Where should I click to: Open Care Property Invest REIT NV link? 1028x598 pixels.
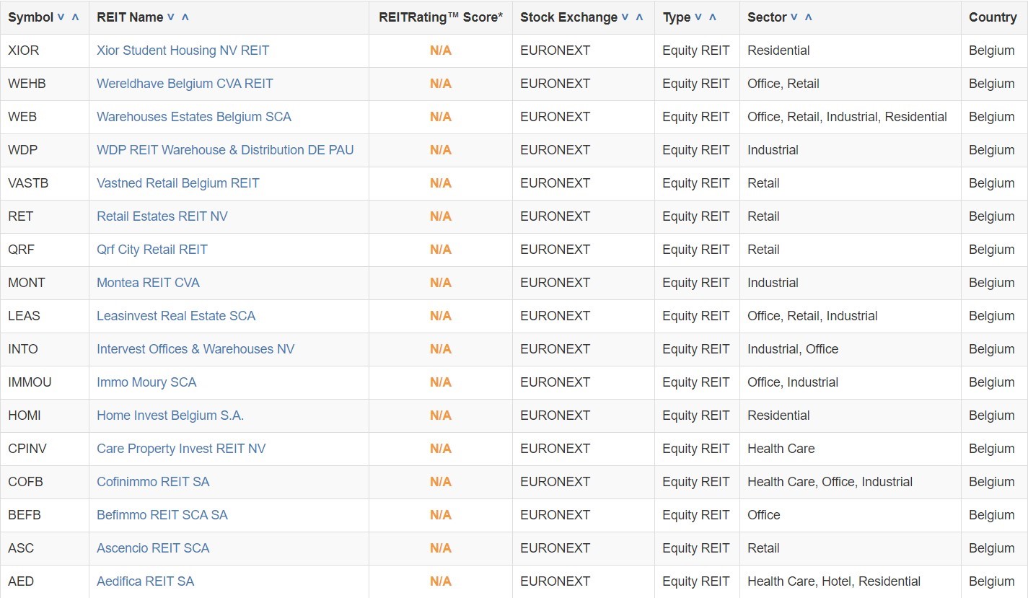(x=181, y=449)
